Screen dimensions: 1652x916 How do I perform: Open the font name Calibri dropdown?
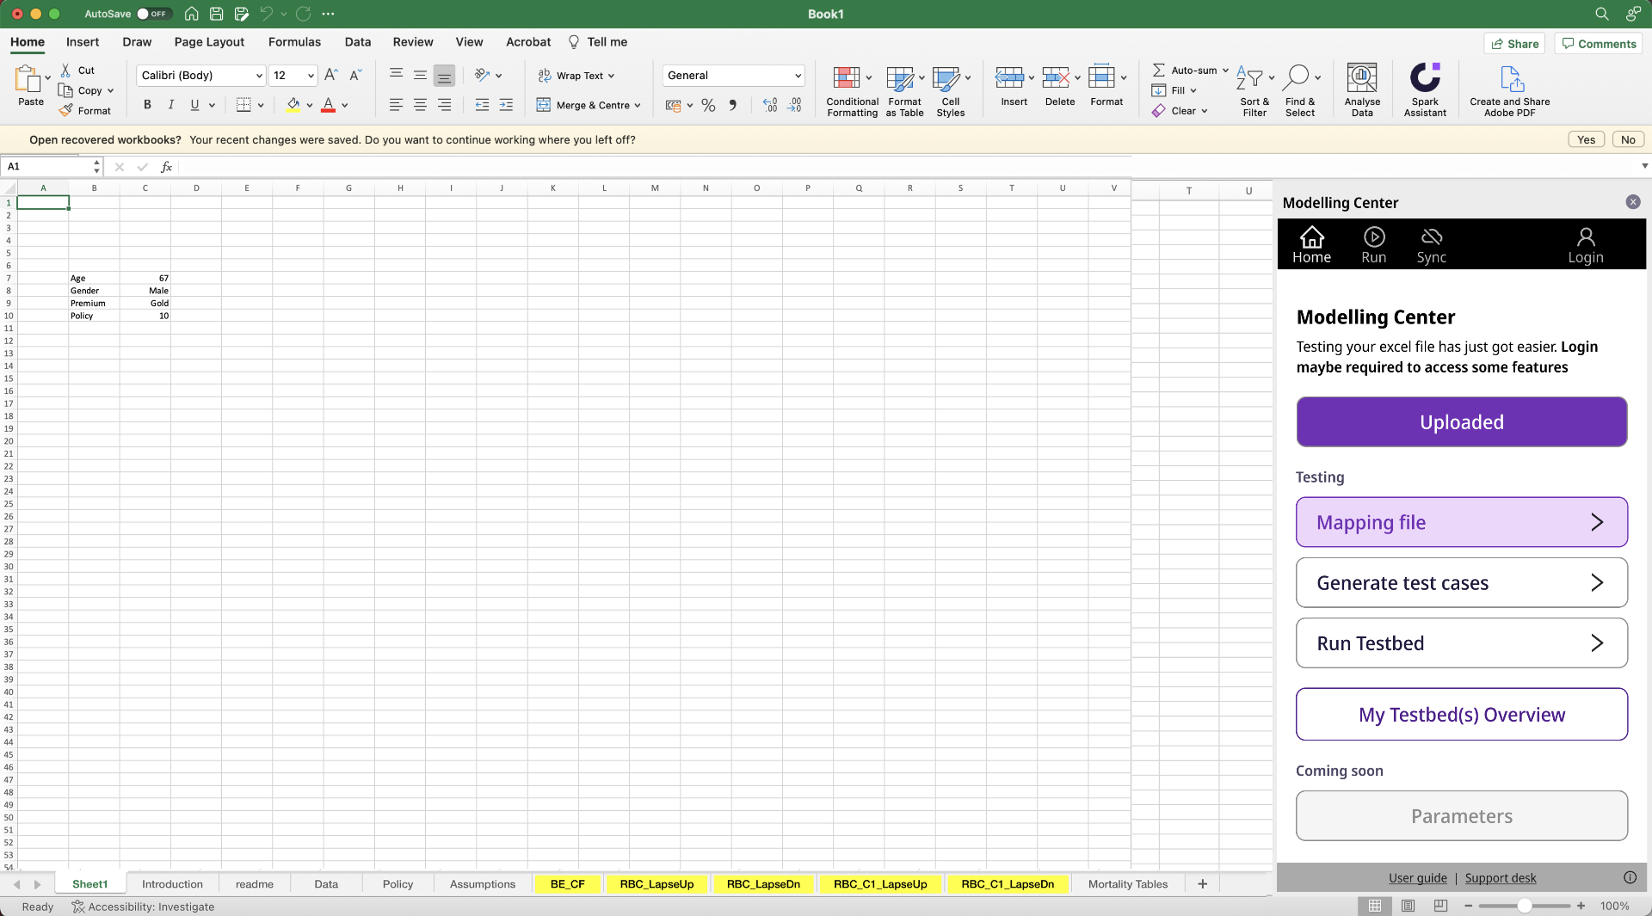coord(259,76)
